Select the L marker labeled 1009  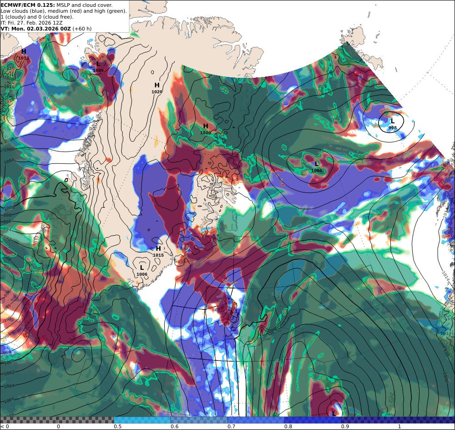pos(98,64)
